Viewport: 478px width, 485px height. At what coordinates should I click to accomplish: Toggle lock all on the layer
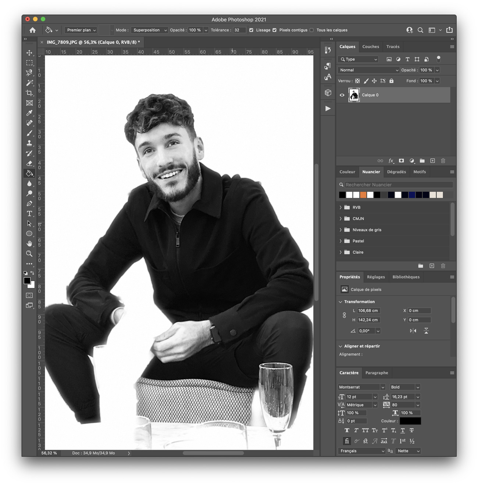[391, 81]
